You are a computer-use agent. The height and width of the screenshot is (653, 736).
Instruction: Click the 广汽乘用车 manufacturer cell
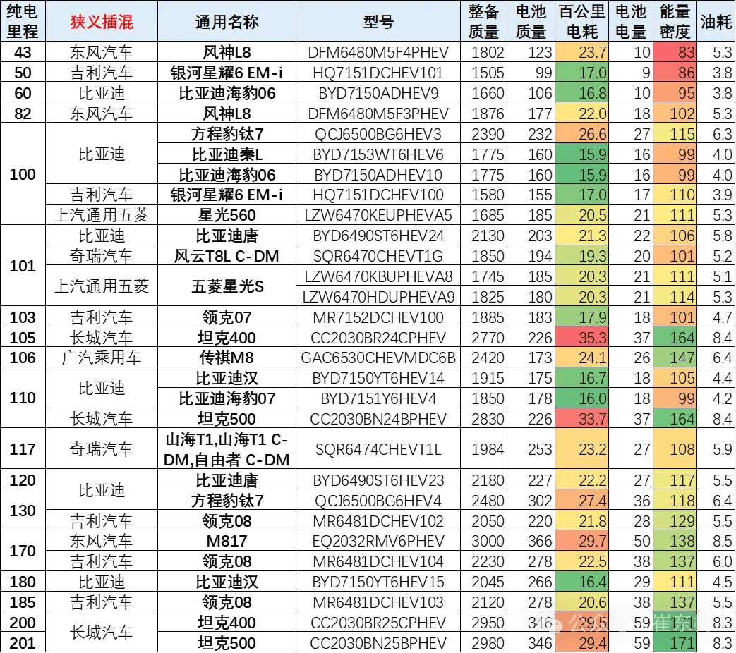pyautogui.click(x=102, y=358)
